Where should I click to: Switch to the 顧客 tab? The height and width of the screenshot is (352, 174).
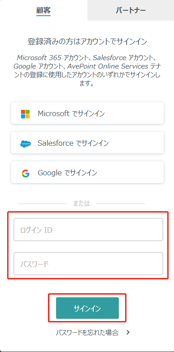[x=43, y=10]
